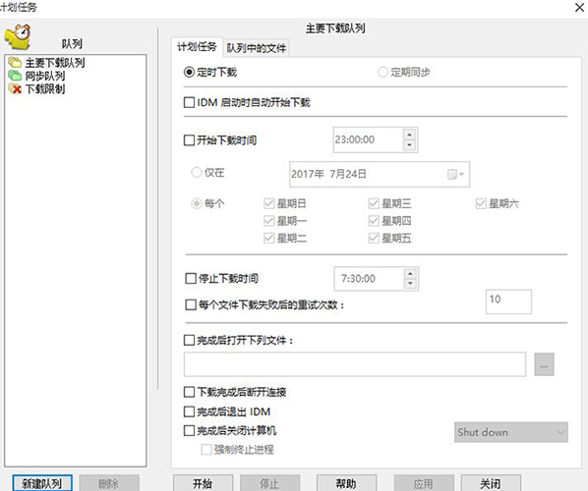Select the 每个 radio button
The image size is (588, 491).
click(197, 203)
